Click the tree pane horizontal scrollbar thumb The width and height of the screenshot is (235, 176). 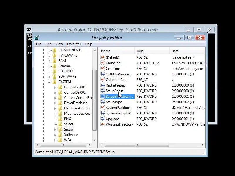tap(63, 145)
